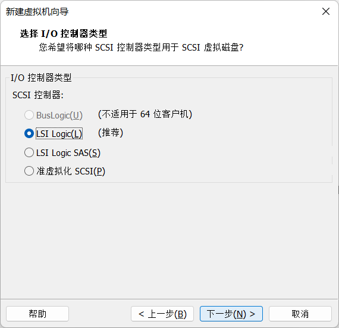Image resolution: width=339 pixels, height=328 pixels.
Task: Click the (不适用于 64 位客户机) note
Action: (x=145, y=114)
